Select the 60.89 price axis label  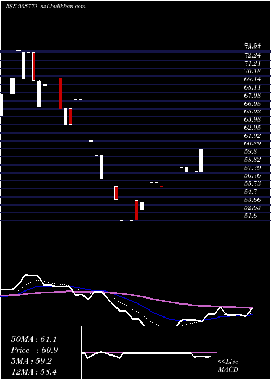click(253, 143)
